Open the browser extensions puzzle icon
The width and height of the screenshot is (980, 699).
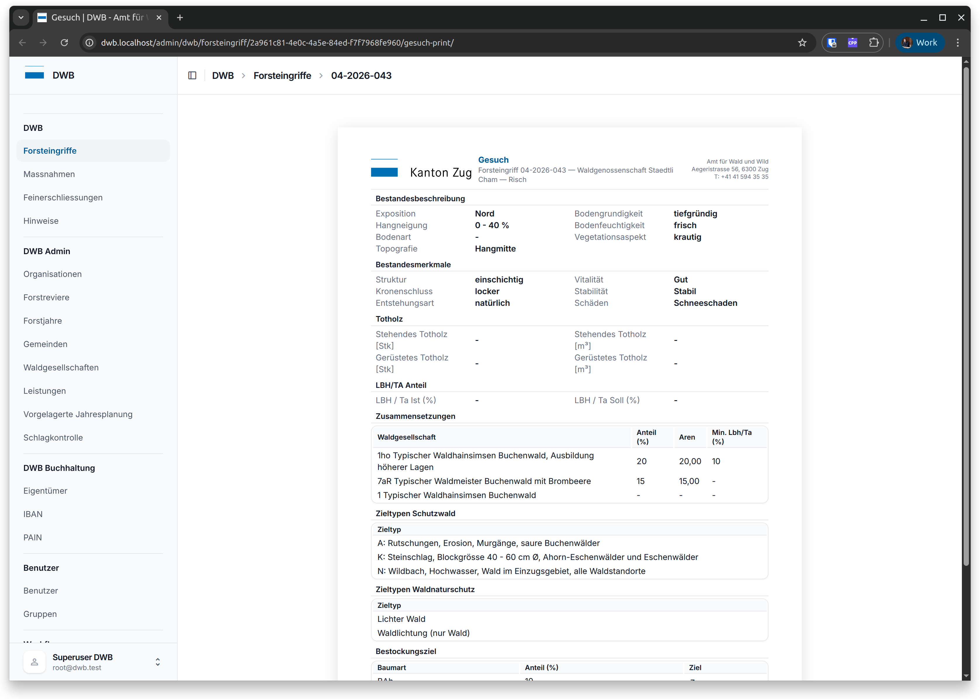873,43
